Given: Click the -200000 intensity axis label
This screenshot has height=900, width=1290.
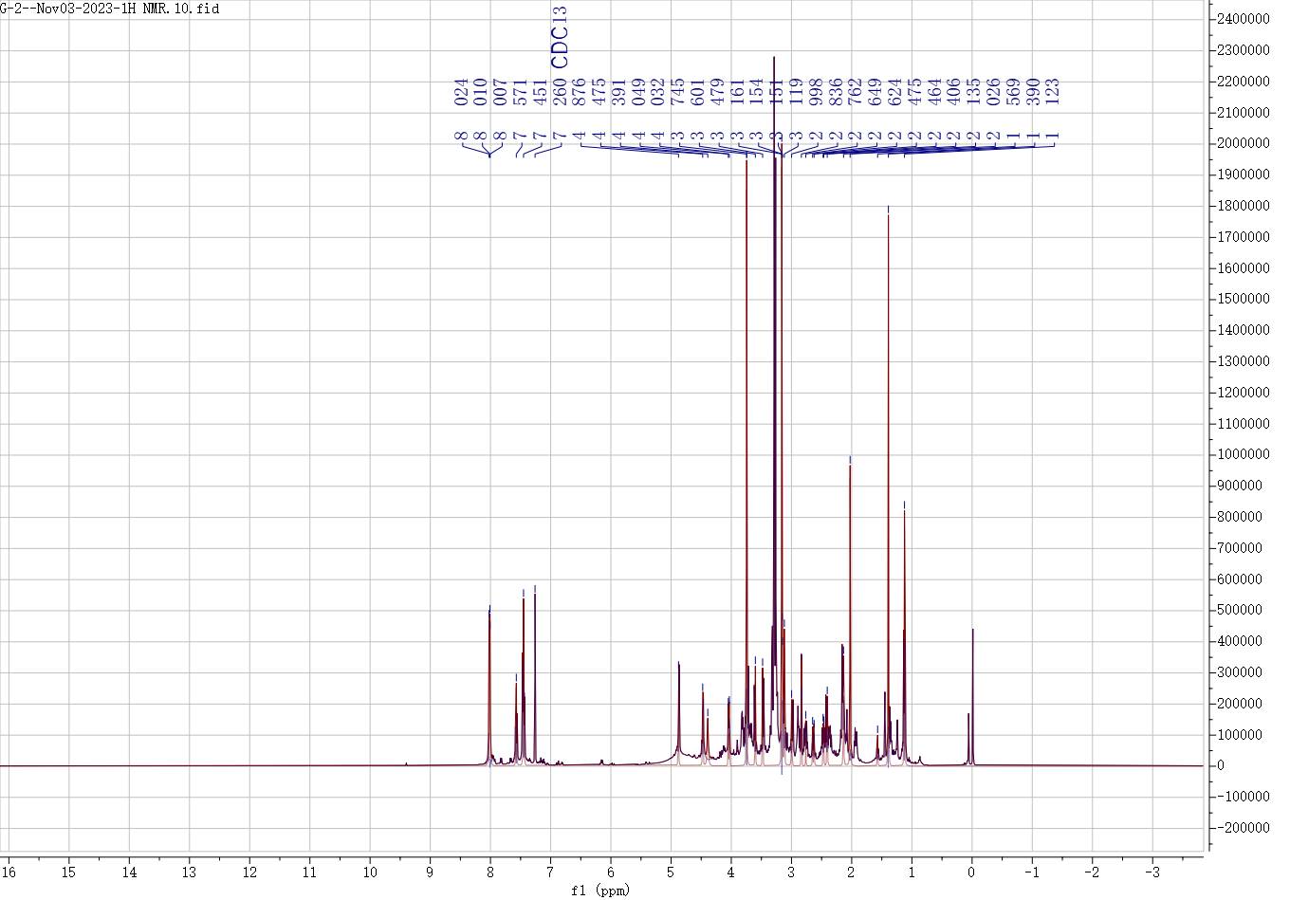Looking at the screenshot, I should coord(1243,828).
